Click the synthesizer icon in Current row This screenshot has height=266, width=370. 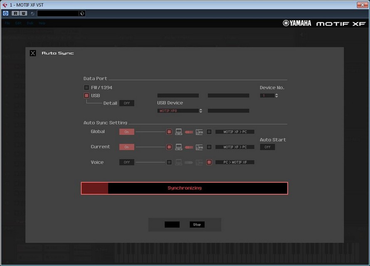[x=199, y=147]
